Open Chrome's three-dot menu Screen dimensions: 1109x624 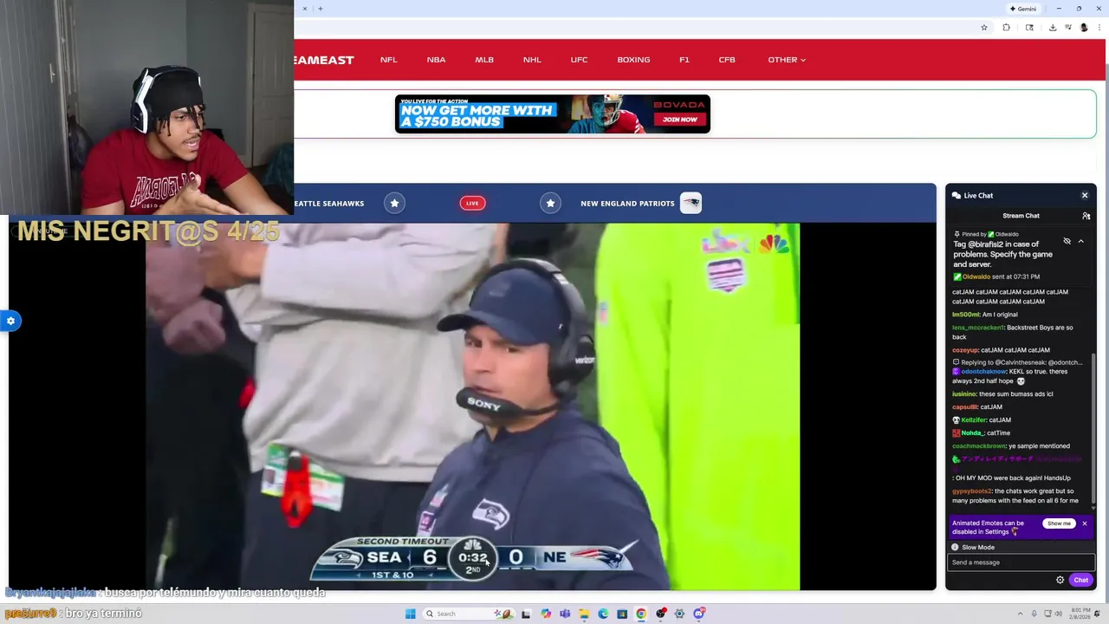point(1098,27)
